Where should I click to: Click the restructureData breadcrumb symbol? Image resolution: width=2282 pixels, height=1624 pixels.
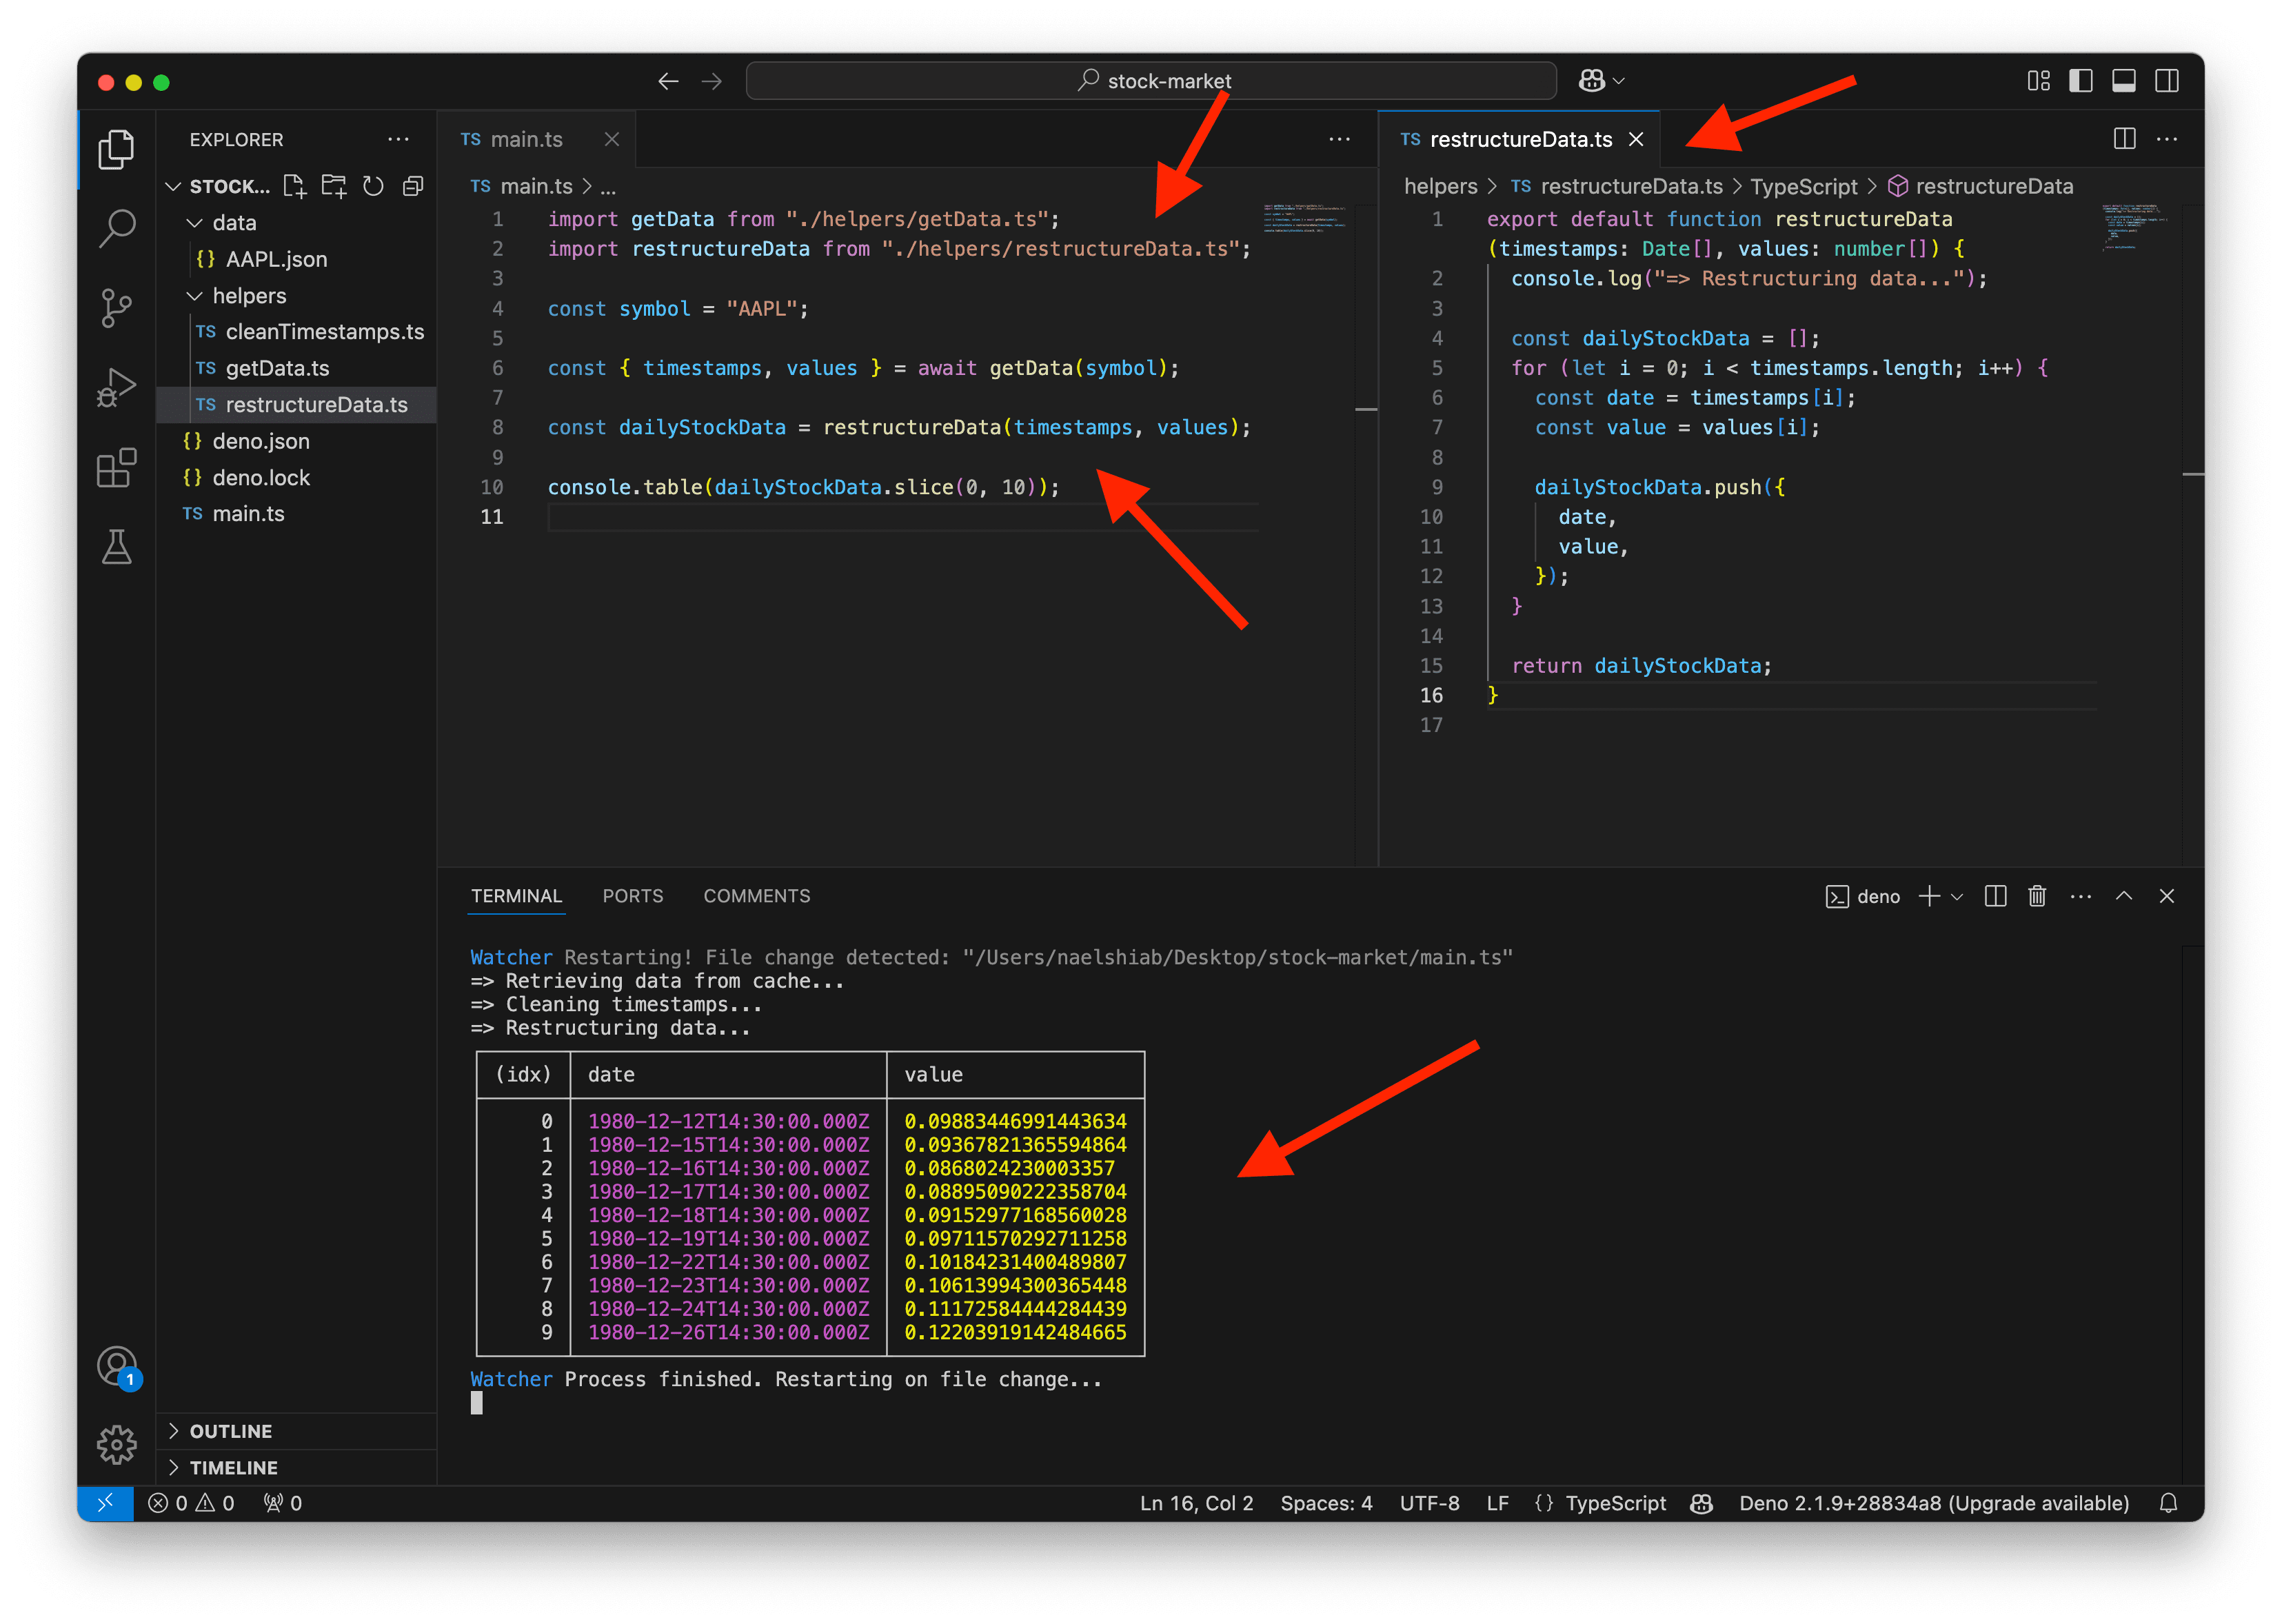coord(1979,187)
